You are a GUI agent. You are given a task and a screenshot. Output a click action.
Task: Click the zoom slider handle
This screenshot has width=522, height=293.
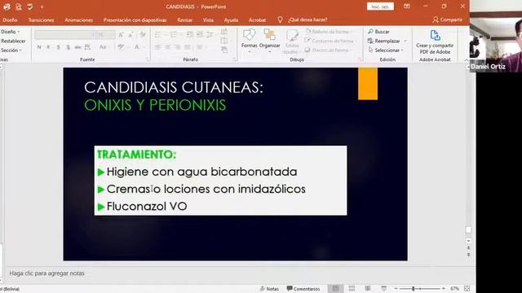pos(414,289)
